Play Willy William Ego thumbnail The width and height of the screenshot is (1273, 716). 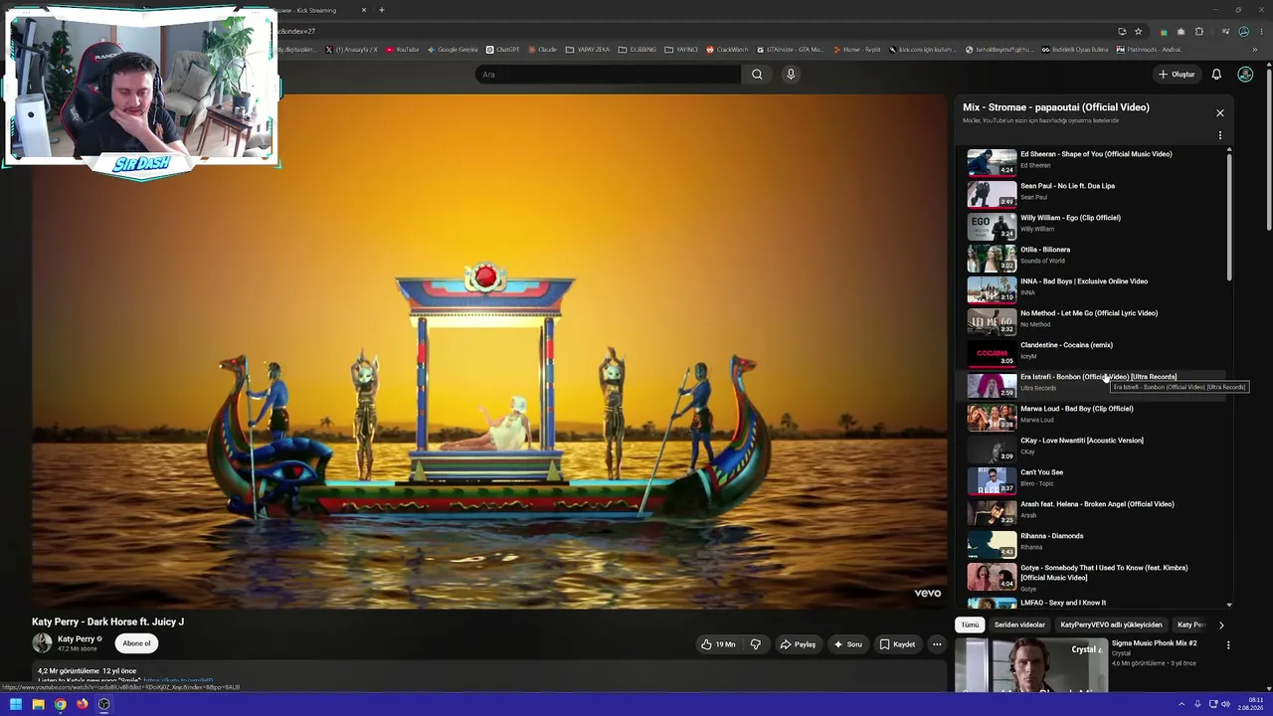tap(992, 226)
